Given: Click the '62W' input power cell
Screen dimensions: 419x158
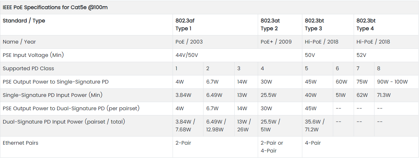Looking at the screenshot, I should (362, 95).
